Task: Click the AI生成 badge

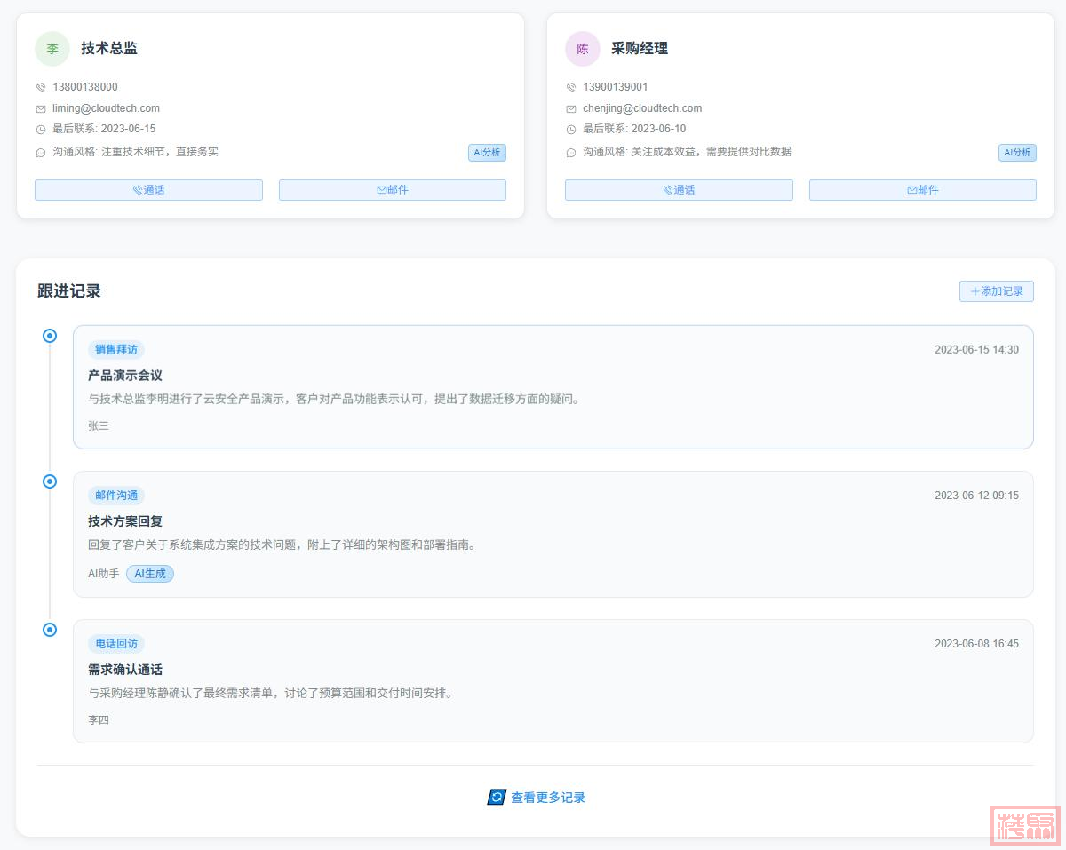Action: (150, 574)
